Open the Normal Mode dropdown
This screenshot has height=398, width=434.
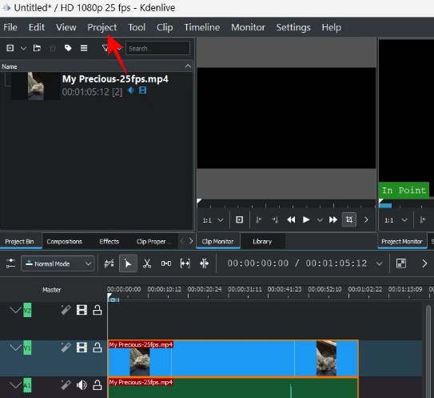58,263
